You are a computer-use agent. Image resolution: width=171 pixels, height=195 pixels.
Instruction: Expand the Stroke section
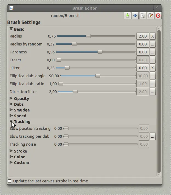point(11,151)
